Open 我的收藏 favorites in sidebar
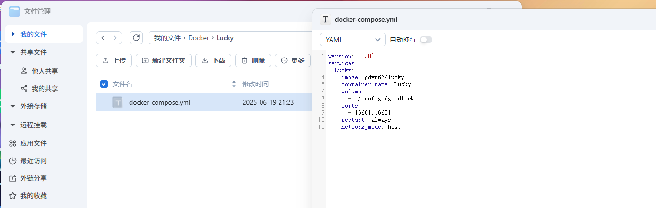 tap(33, 196)
